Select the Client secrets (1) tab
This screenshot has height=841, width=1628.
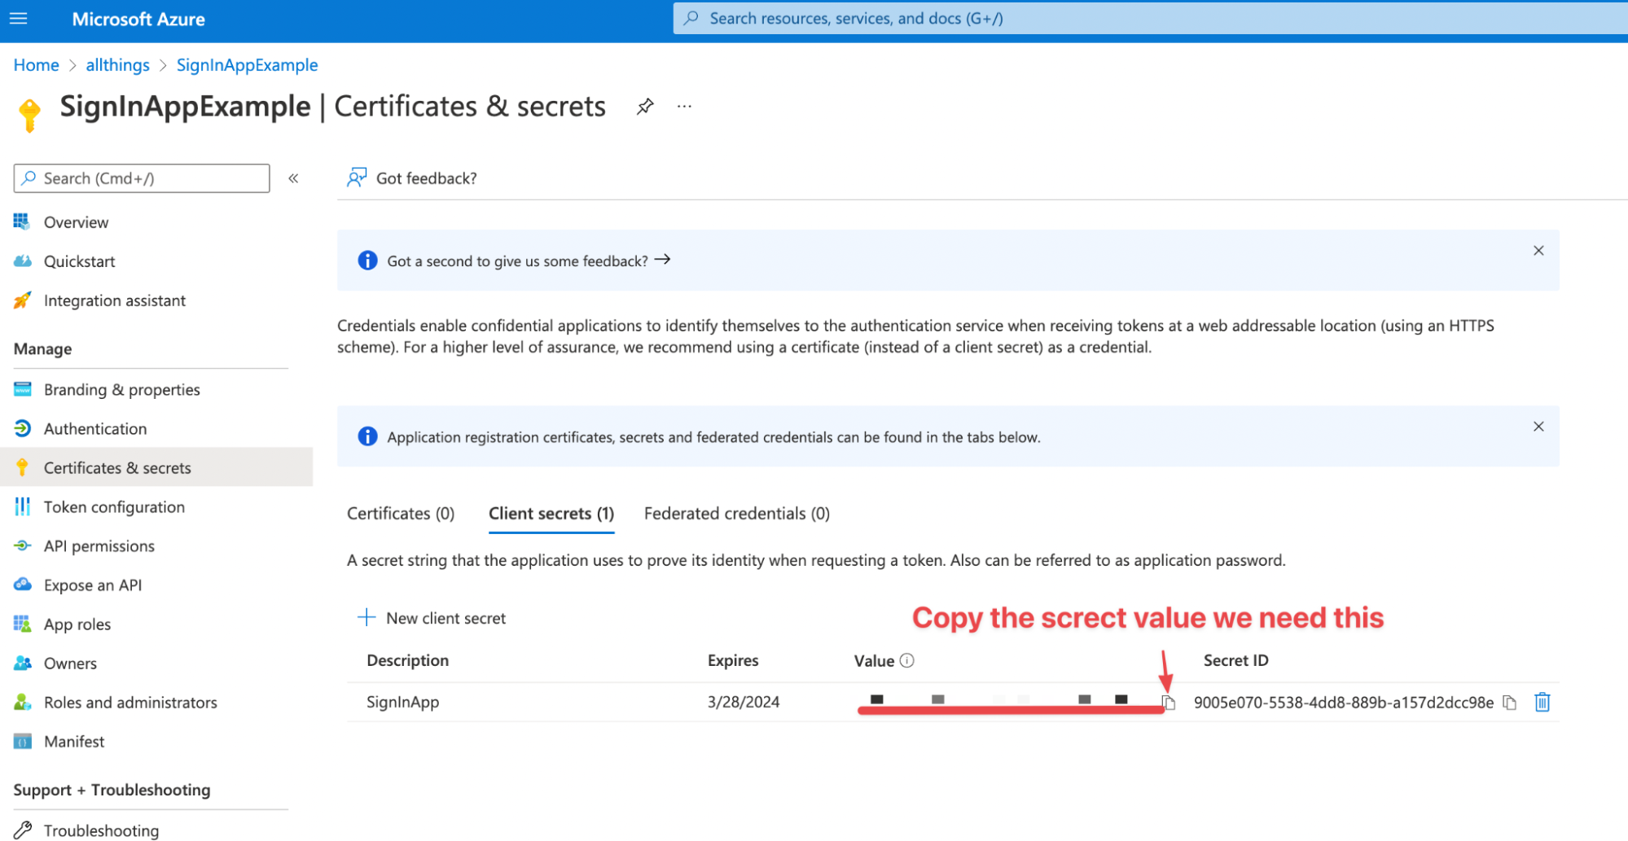pyautogui.click(x=551, y=514)
